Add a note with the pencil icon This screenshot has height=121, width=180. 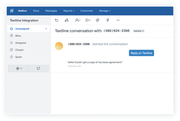pyautogui.click(x=67, y=20)
